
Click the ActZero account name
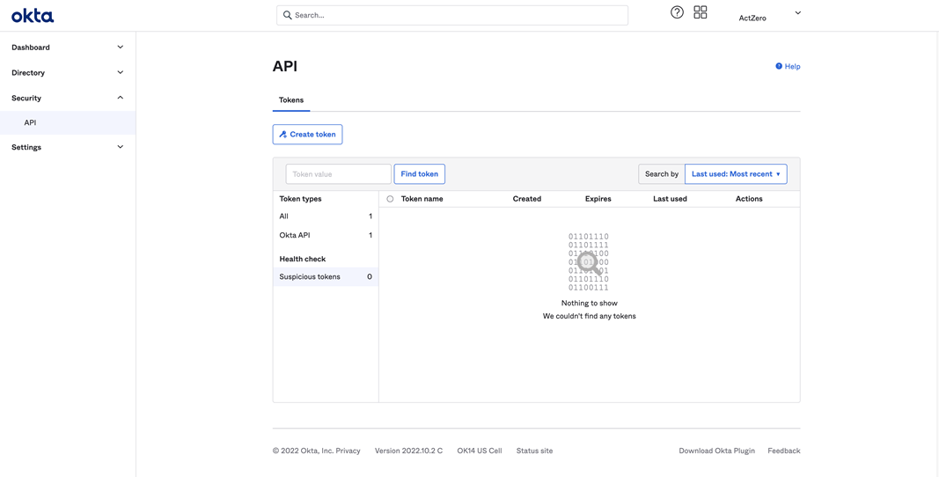(x=752, y=18)
